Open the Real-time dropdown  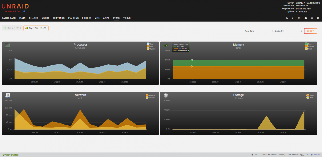tap(259, 31)
